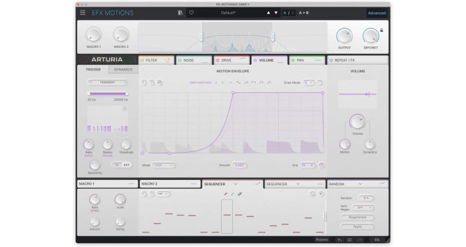Expand the second SEQUENCER tab's type chevron
Screen dimensions: 466x247
[x=298, y=184]
